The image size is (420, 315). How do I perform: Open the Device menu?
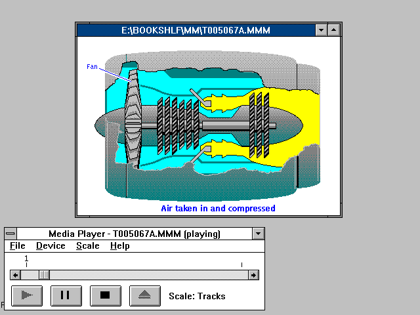[51, 246]
